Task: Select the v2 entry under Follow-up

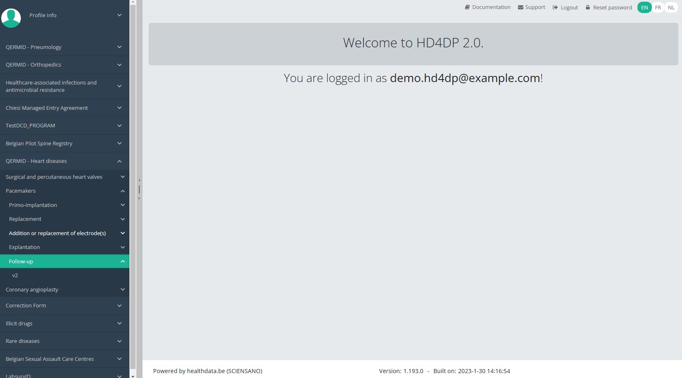Action: tap(15, 276)
